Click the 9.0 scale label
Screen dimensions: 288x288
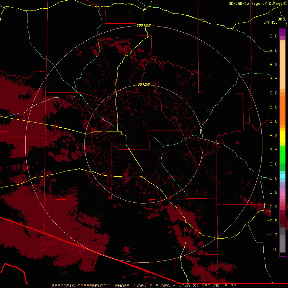(274, 50)
